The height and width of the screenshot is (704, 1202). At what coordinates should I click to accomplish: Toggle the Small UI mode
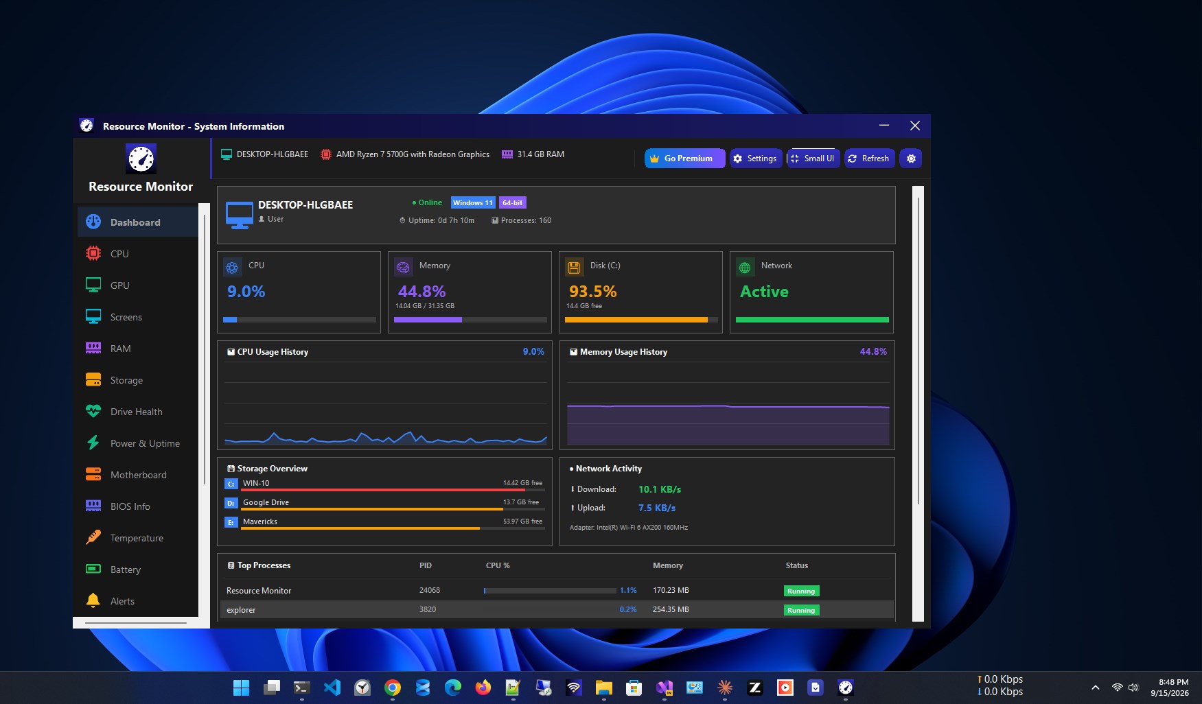tap(813, 159)
